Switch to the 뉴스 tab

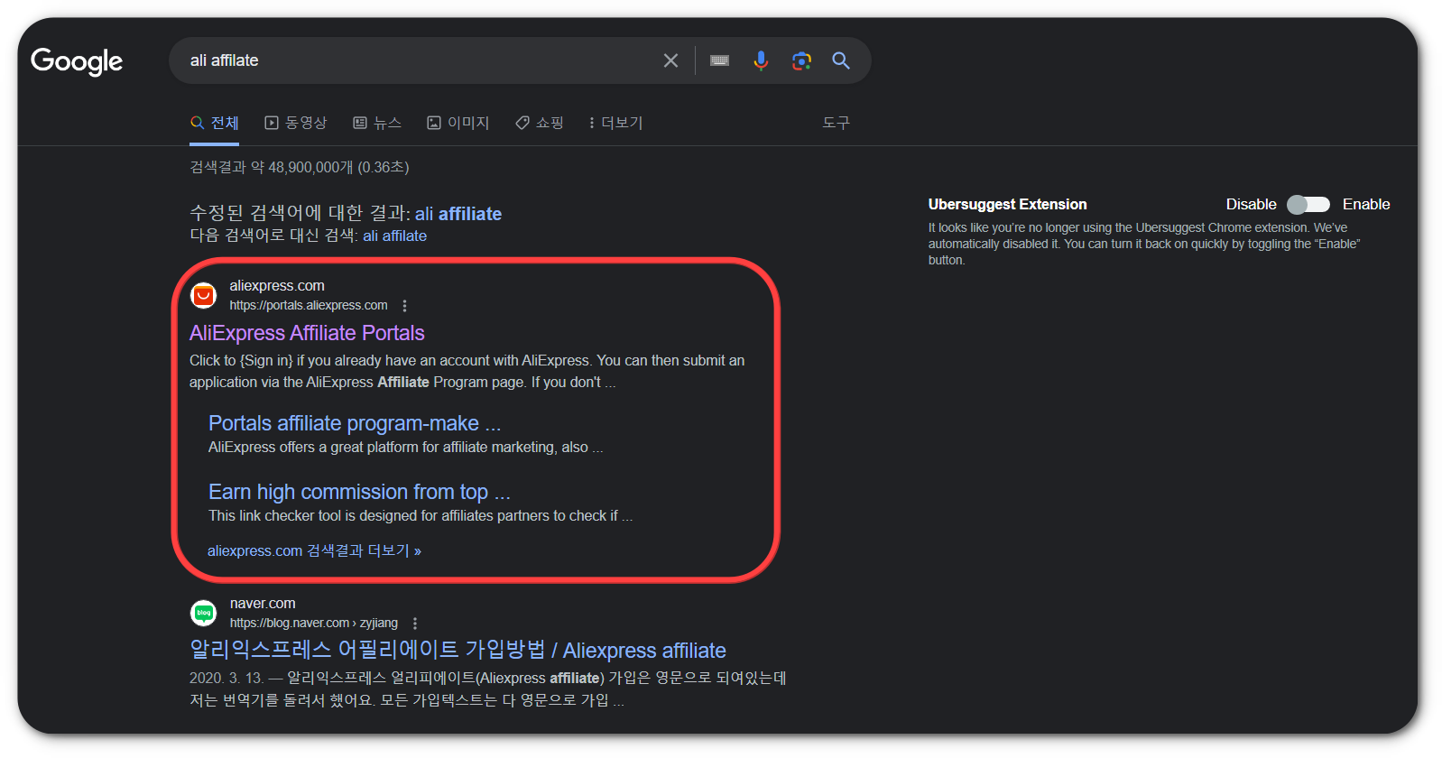pos(377,123)
